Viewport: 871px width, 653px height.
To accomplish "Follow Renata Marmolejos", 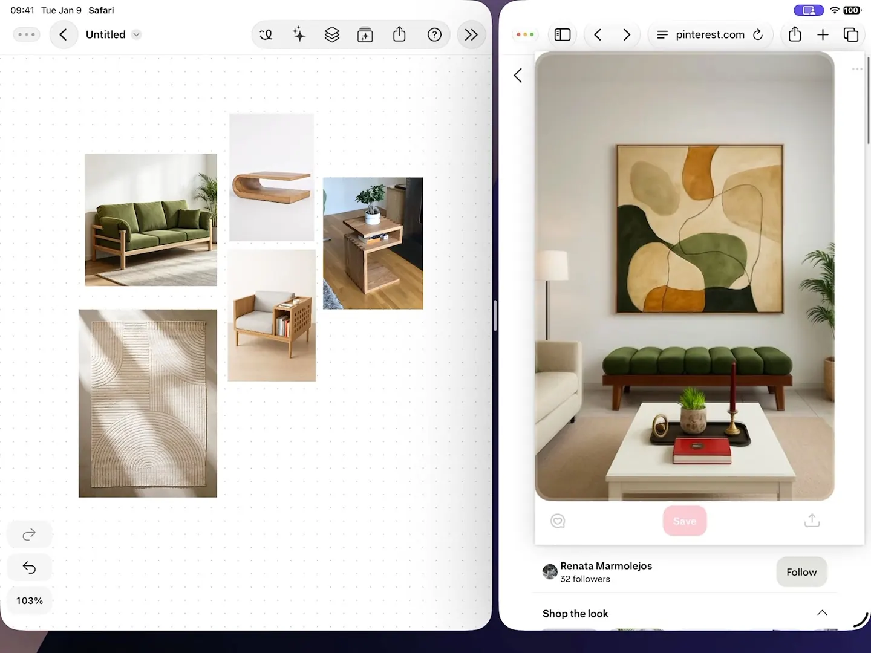I will (x=801, y=572).
